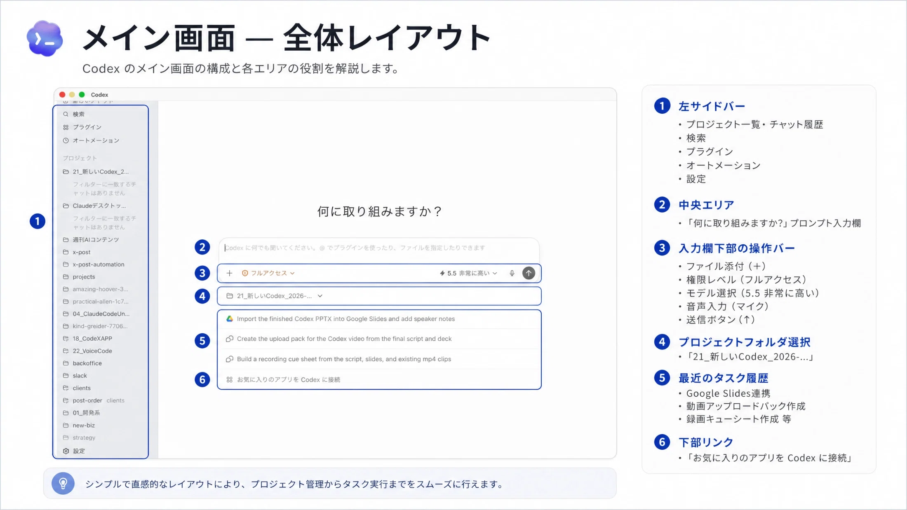The width and height of the screenshot is (907, 510).
Task: Click Google Drive icon on Import task
Action: tap(230, 319)
